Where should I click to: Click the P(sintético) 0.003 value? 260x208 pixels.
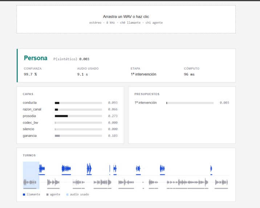(84, 59)
